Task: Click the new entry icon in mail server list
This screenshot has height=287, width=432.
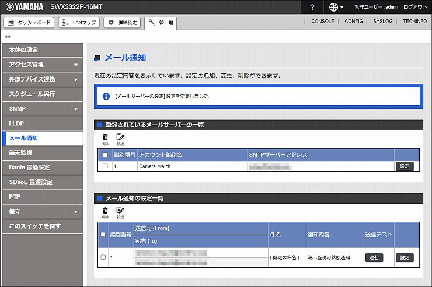Action: pos(120,139)
